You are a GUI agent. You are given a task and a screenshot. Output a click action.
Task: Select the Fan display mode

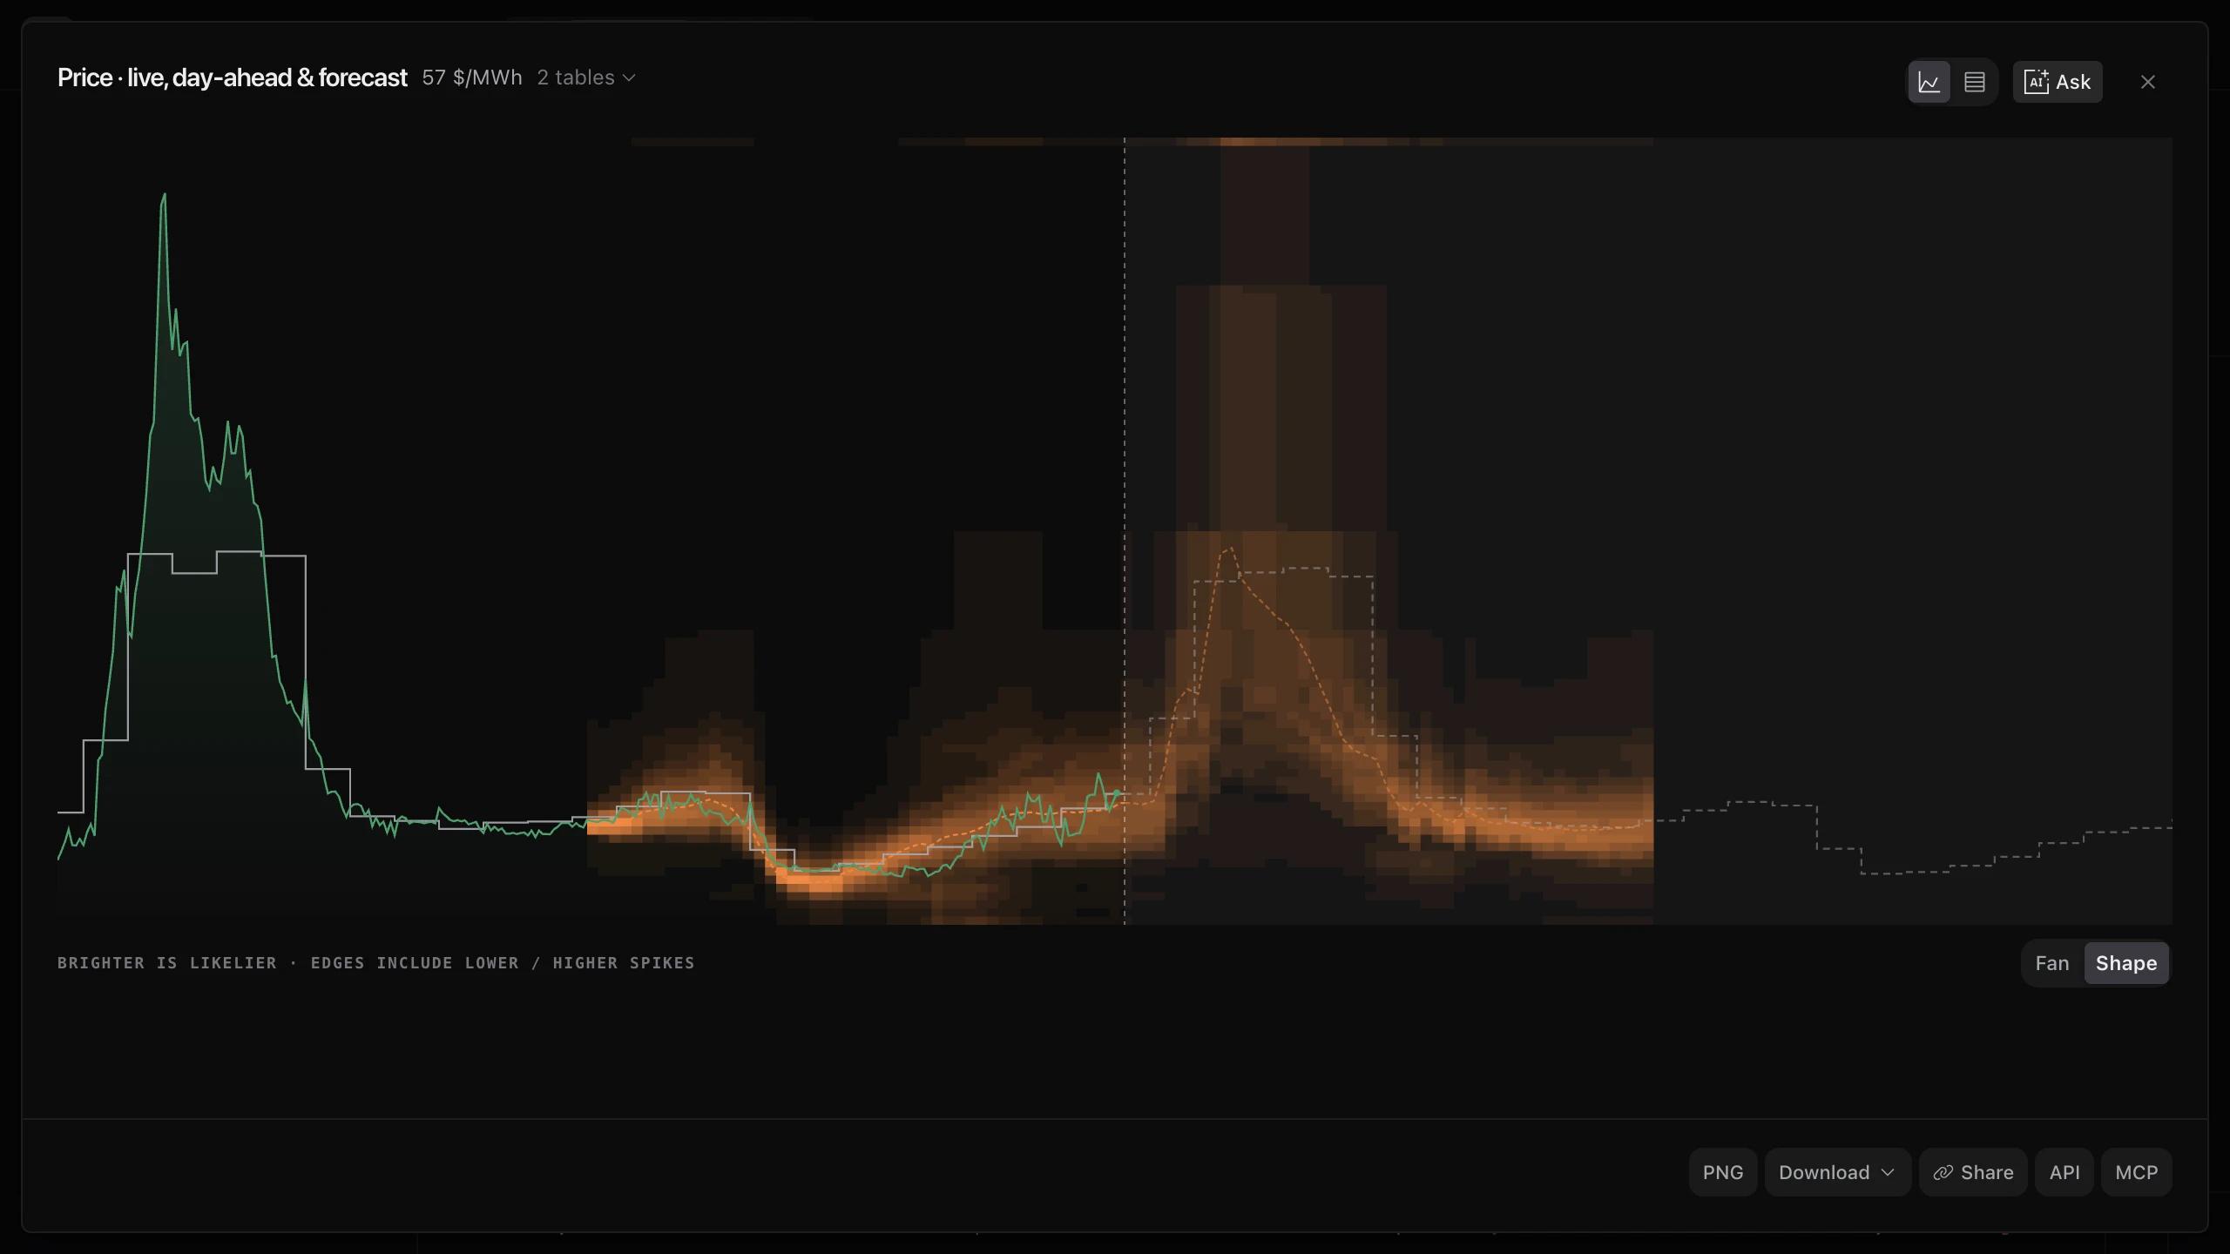2051,963
